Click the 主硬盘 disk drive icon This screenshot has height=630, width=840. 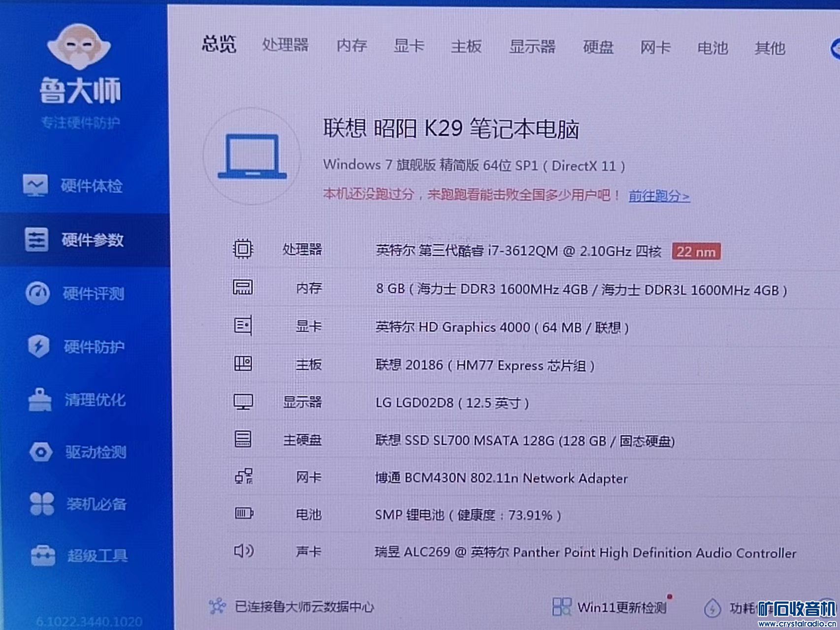[x=243, y=439]
